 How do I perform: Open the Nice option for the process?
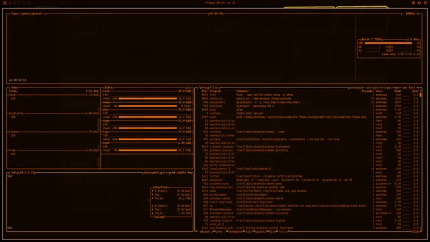272,231
